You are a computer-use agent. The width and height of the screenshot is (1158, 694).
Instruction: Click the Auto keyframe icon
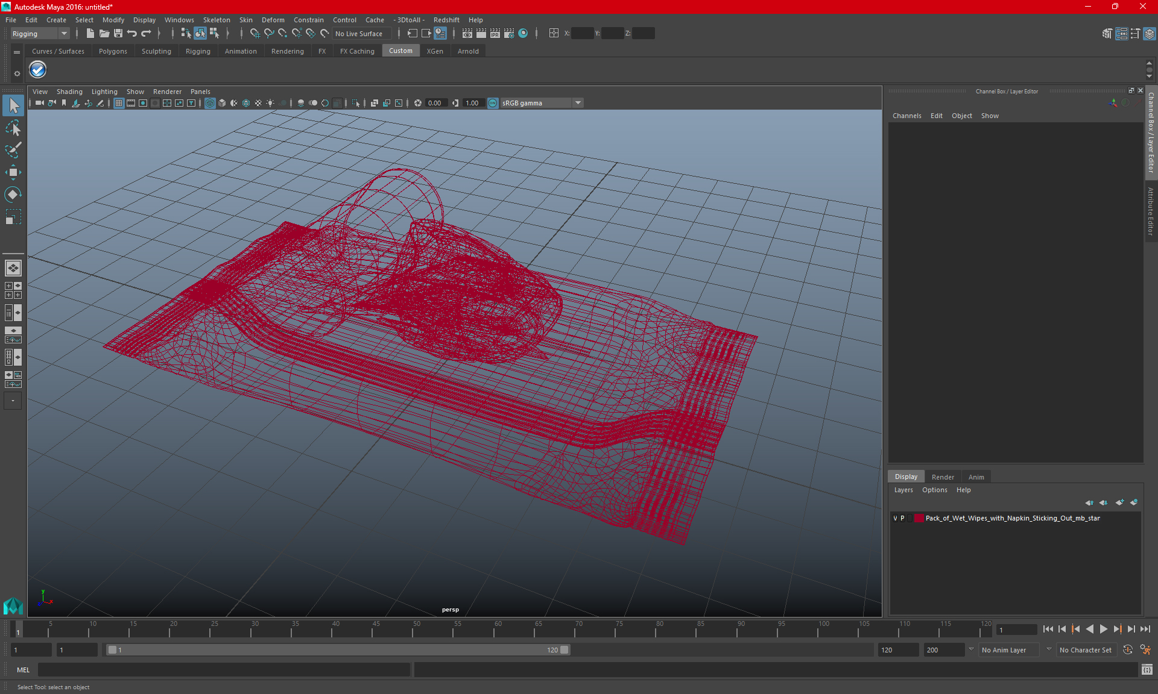coord(1128,650)
